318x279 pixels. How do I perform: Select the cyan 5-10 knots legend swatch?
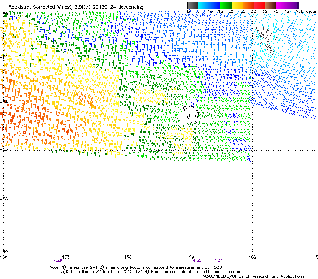click(204, 5)
